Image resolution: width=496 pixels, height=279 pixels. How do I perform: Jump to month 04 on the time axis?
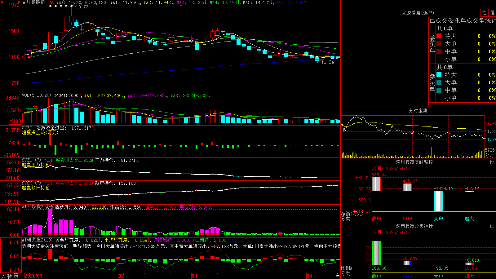pyautogui.click(x=309, y=276)
